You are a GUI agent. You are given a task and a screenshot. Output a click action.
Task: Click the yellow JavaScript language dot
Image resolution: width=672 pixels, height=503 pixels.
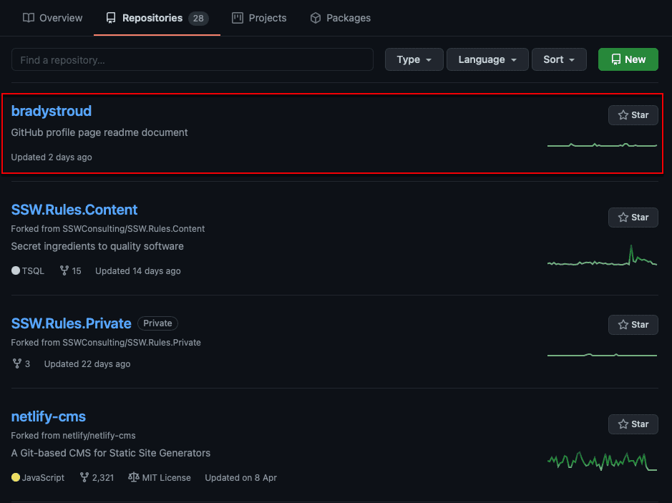click(x=16, y=477)
